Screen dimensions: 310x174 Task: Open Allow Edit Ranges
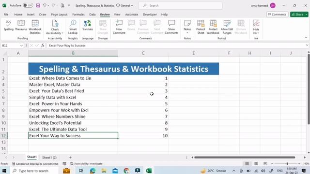227,27
